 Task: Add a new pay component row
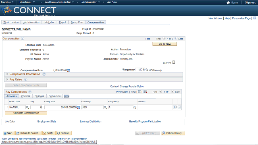click(x=175, y=107)
